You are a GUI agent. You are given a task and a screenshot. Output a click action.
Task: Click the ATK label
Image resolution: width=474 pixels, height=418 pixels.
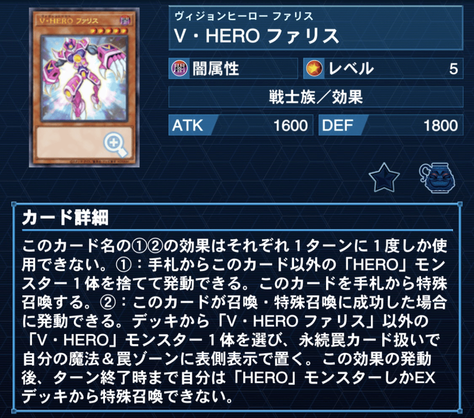187,125
